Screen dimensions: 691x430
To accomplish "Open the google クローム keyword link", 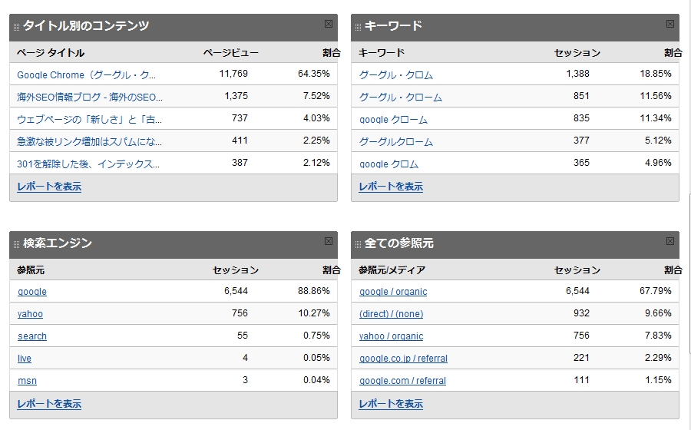I will tap(393, 119).
